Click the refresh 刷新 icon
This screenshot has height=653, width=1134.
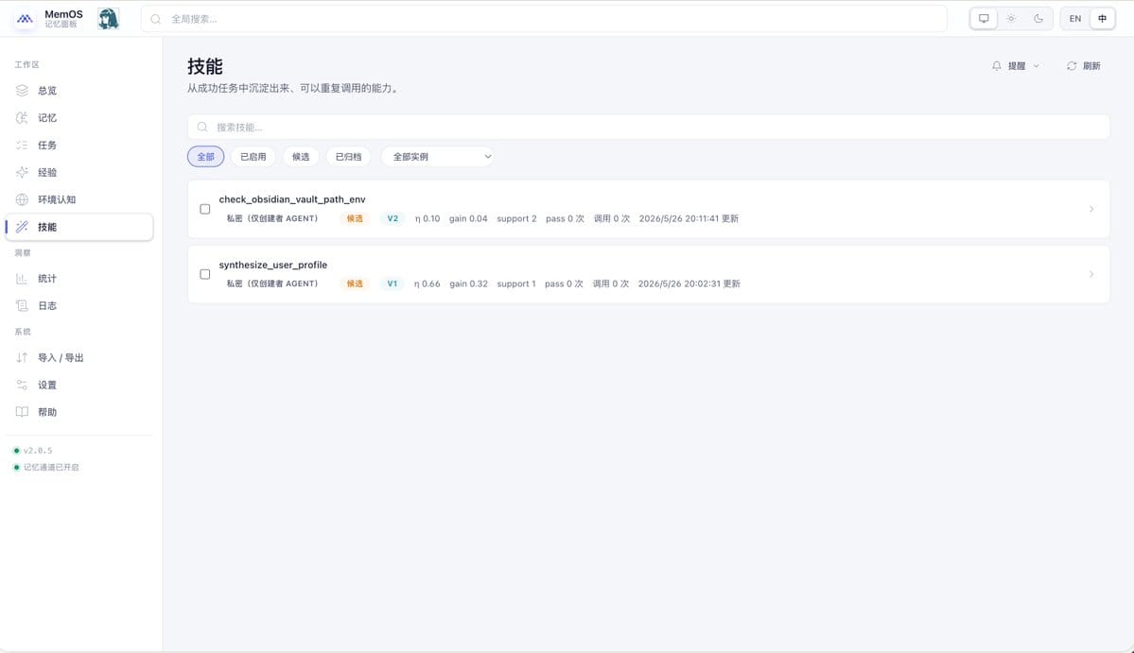coord(1071,66)
